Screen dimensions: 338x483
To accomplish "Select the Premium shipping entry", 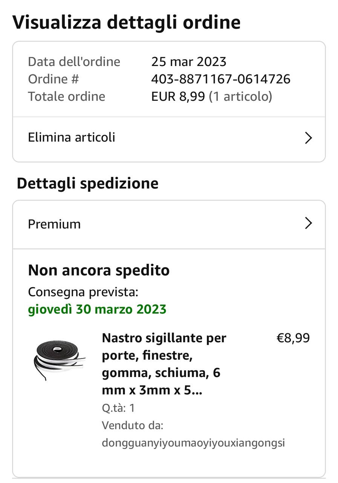I will (x=54, y=224).
